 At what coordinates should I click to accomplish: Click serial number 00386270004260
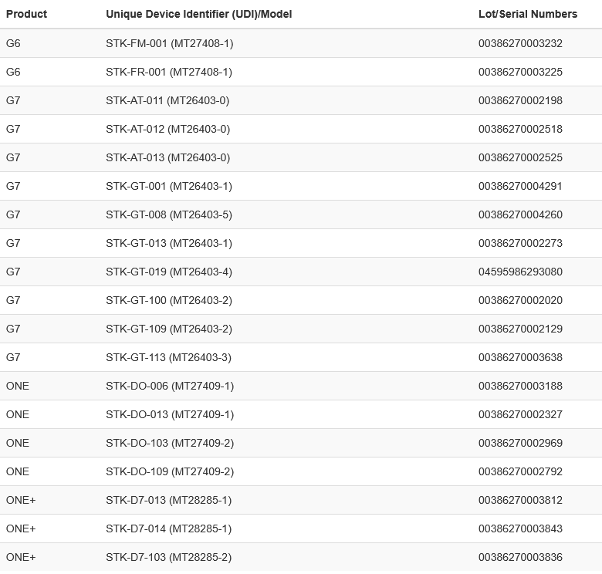(520, 214)
